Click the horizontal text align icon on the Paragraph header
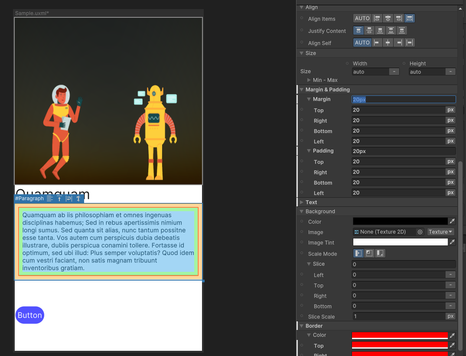The image size is (466, 356). tap(49, 199)
